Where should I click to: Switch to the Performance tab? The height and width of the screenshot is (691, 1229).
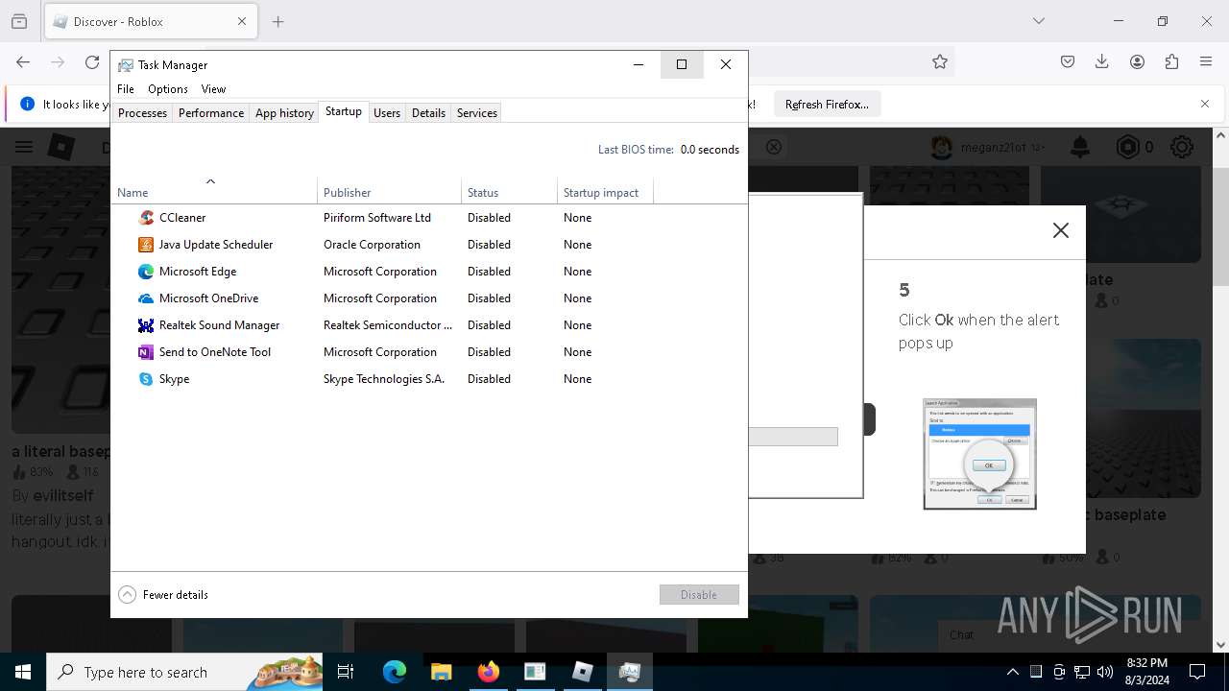point(211,113)
